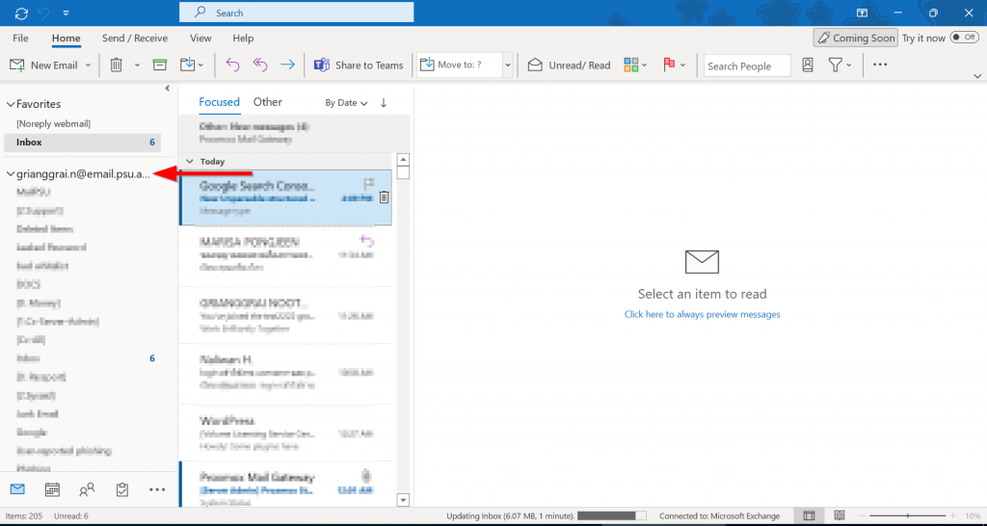The image size is (987, 526).
Task: Click the message list scroll up arrow
Action: point(404,159)
